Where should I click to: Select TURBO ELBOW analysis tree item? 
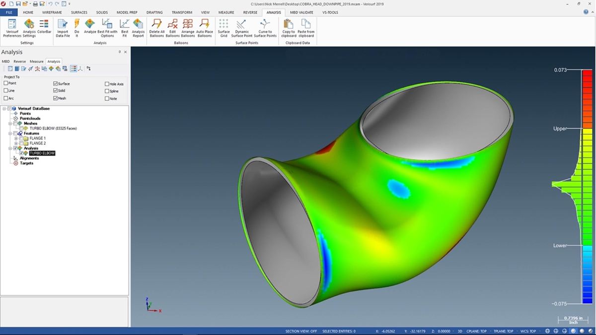42,153
